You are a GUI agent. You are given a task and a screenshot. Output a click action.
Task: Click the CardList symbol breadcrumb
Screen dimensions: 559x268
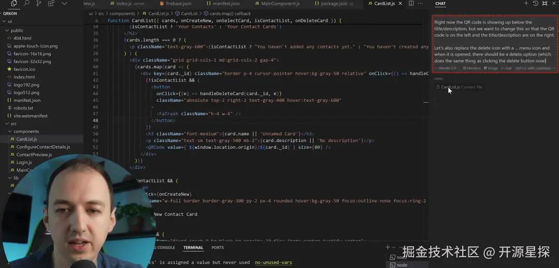tap(186, 13)
